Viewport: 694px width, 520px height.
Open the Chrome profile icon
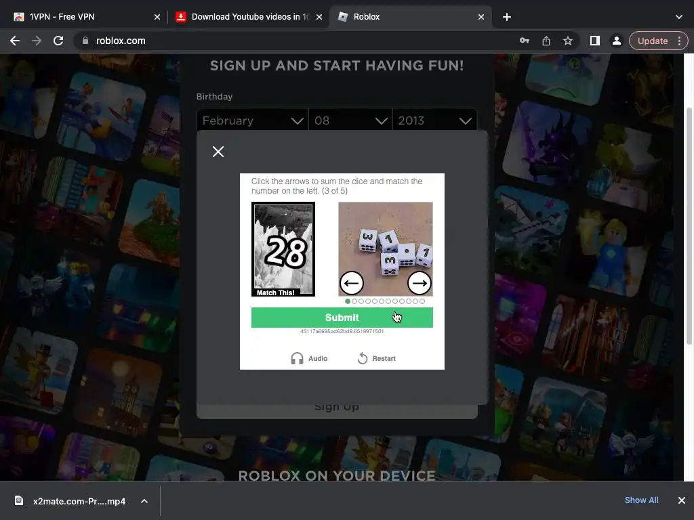(616, 41)
